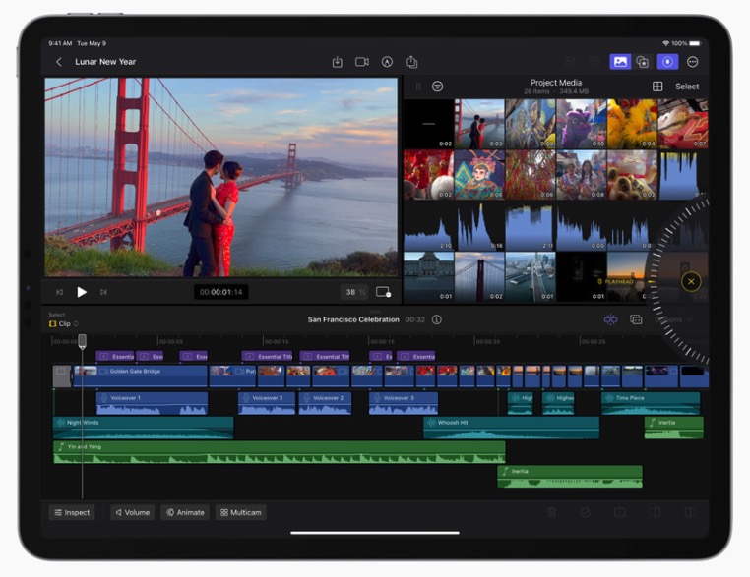Viewport: 750px width, 577px height.
Task: Tap the home indicator bar
Action: (x=375, y=533)
